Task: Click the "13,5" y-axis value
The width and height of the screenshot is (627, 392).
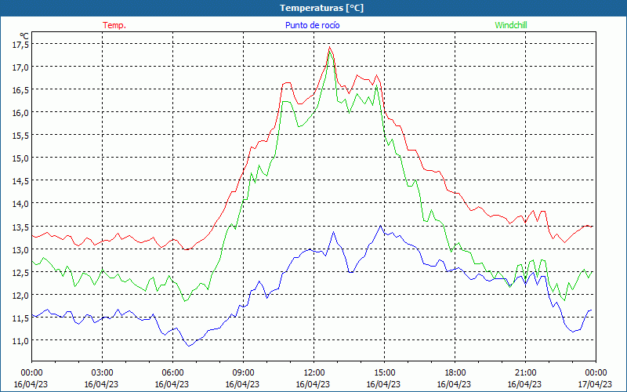Action: [x=20, y=227]
